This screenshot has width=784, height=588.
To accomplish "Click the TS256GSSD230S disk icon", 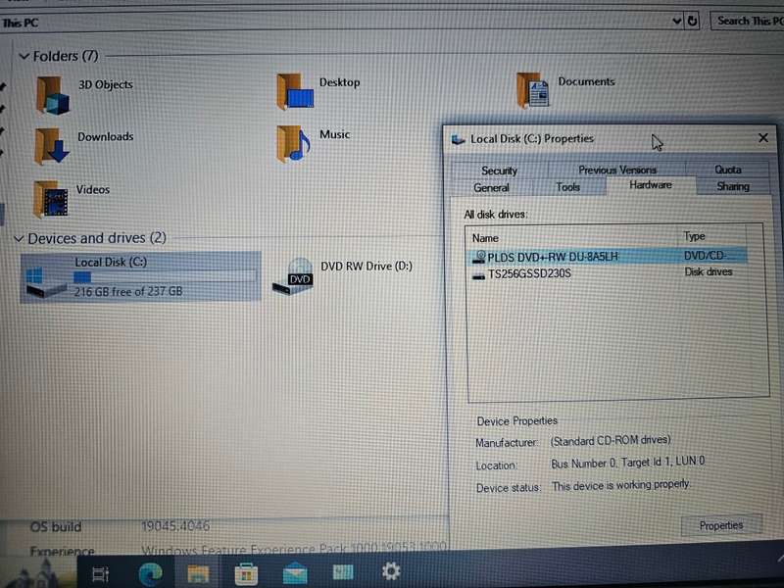I will pyautogui.click(x=479, y=275).
